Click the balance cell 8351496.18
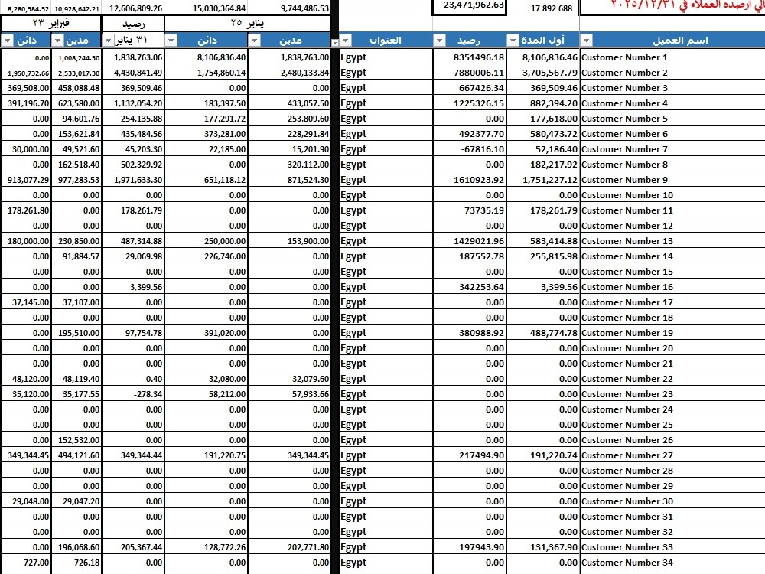The height and width of the screenshot is (574, 765). (x=470, y=57)
